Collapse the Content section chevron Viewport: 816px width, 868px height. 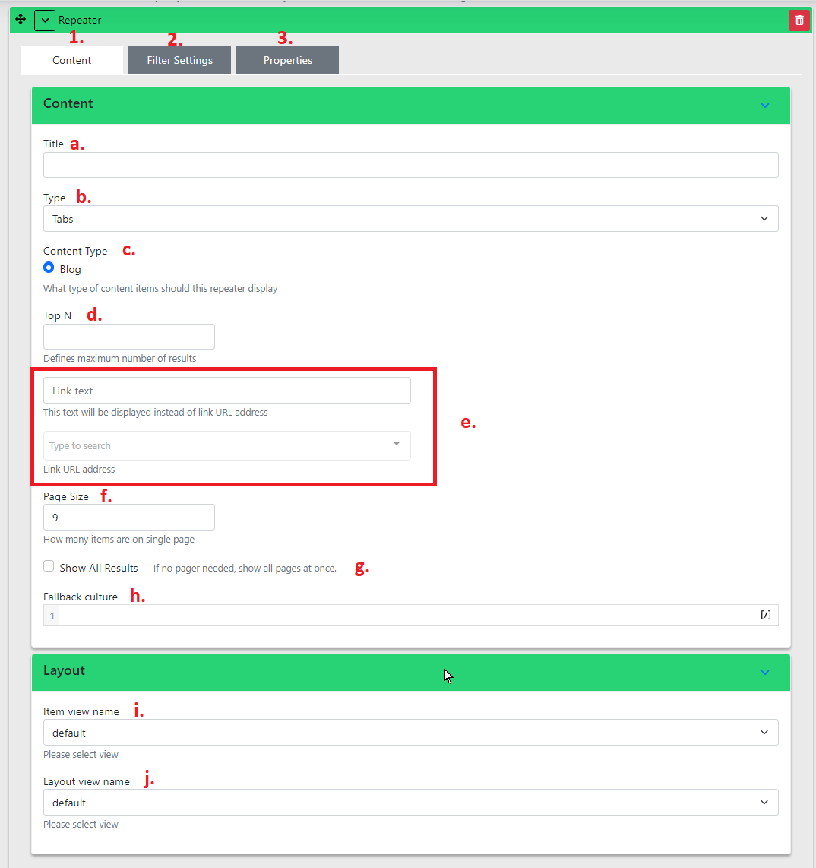tap(765, 105)
